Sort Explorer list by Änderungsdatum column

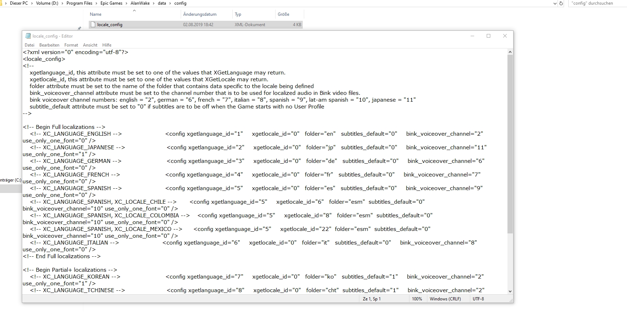200,14
